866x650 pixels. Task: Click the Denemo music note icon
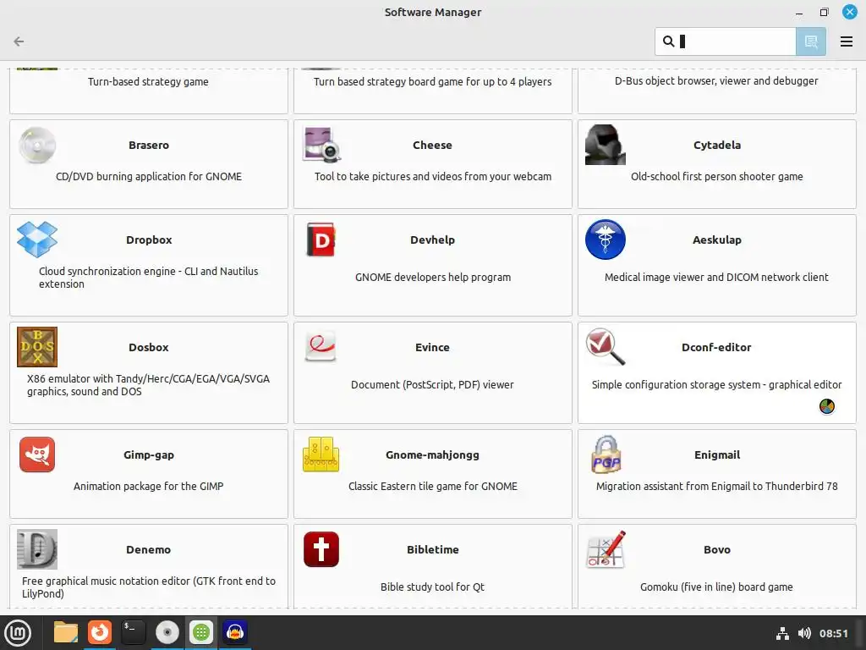coord(37,549)
